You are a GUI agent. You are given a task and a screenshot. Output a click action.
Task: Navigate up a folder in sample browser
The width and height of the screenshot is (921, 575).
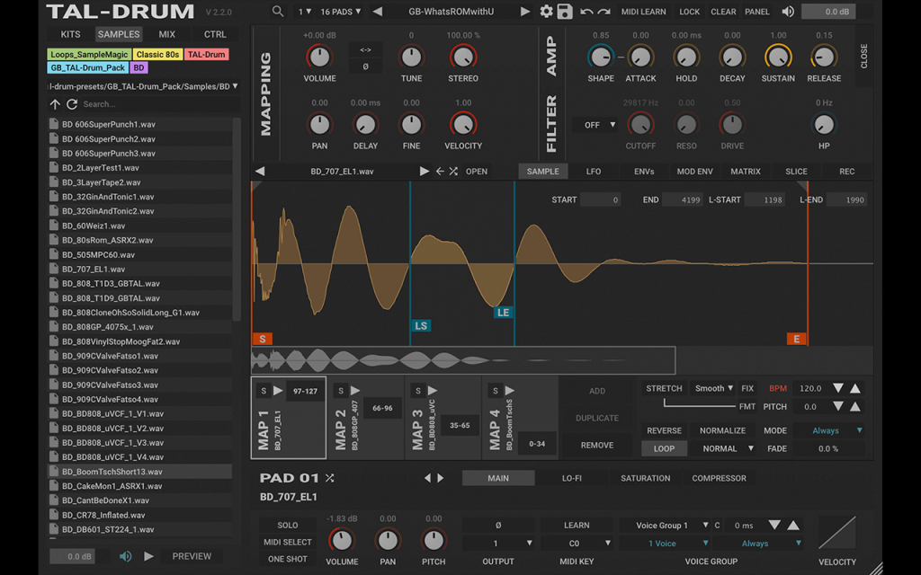pyautogui.click(x=55, y=104)
